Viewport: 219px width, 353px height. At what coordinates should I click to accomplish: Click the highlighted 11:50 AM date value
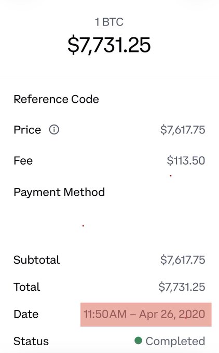(x=146, y=314)
